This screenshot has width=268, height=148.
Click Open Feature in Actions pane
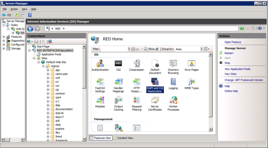click(233, 42)
